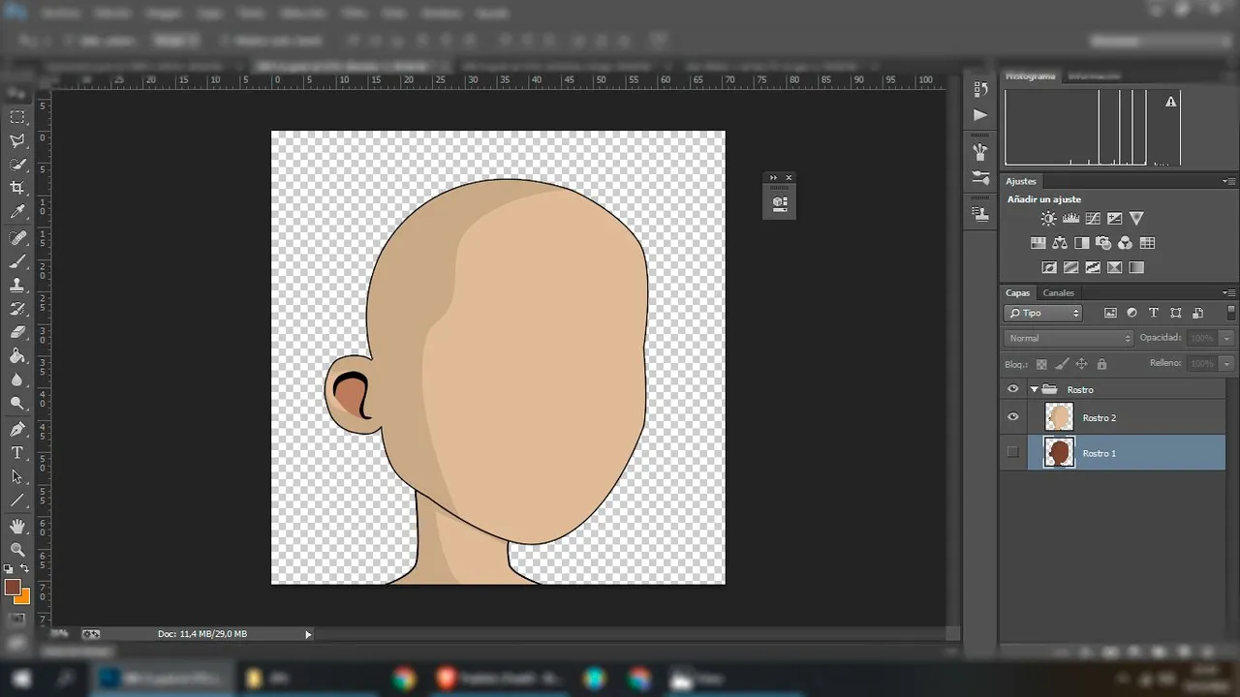
Task: Open the status bar info arrow
Action: tap(308, 634)
